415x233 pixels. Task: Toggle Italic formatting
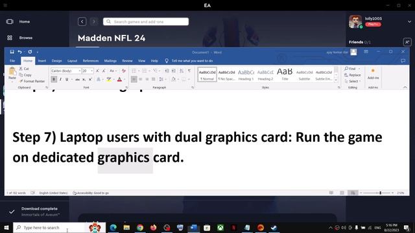(60, 79)
